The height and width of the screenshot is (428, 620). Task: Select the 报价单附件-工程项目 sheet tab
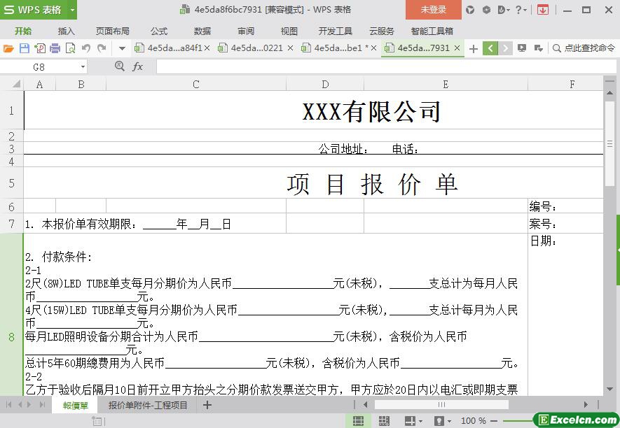coord(148,405)
